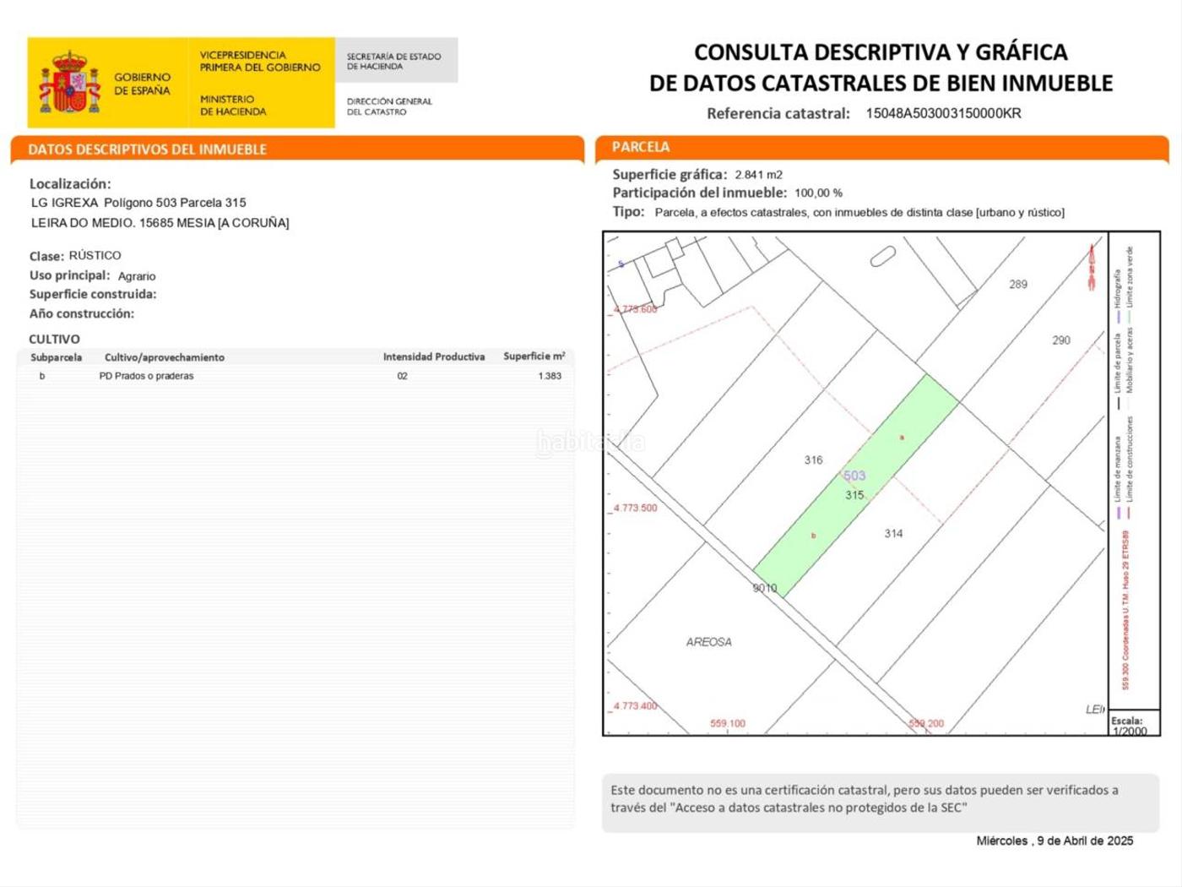Click parcel number 315 on the map
The width and height of the screenshot is (1182, 887).
coord(854,495)
